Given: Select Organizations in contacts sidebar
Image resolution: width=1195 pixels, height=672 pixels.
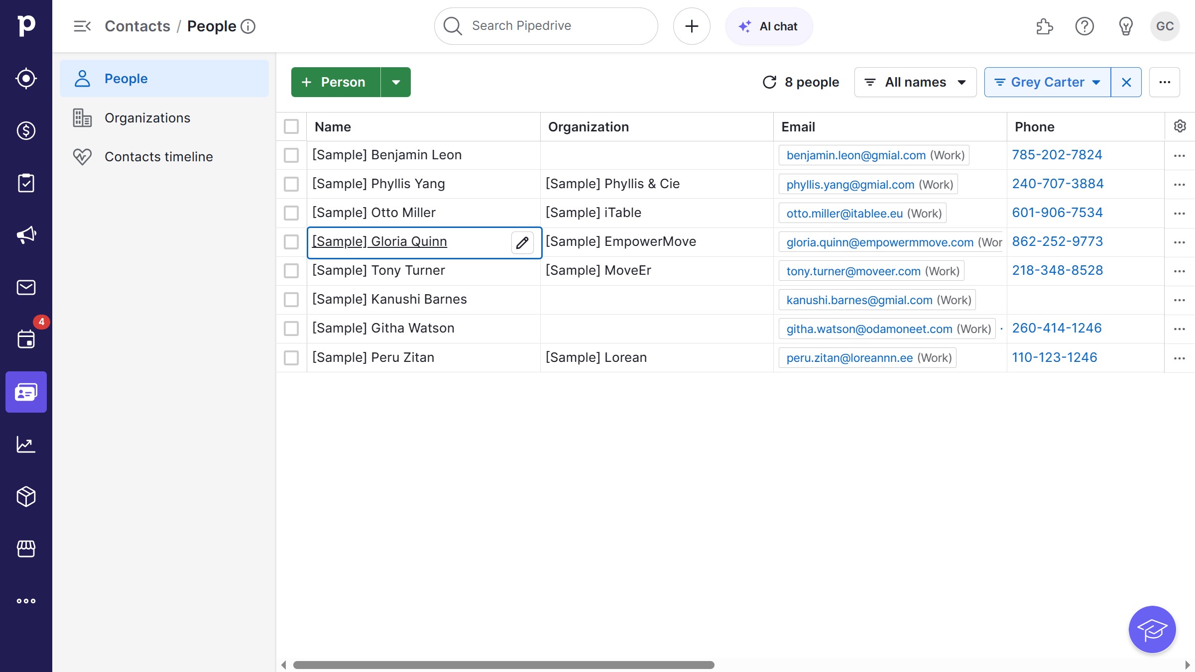Looking at the screenshot, I should pos(164,118).
